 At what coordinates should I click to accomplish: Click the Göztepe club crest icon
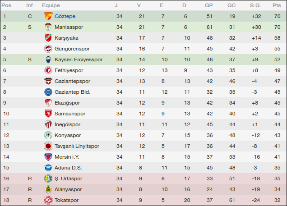48,16
